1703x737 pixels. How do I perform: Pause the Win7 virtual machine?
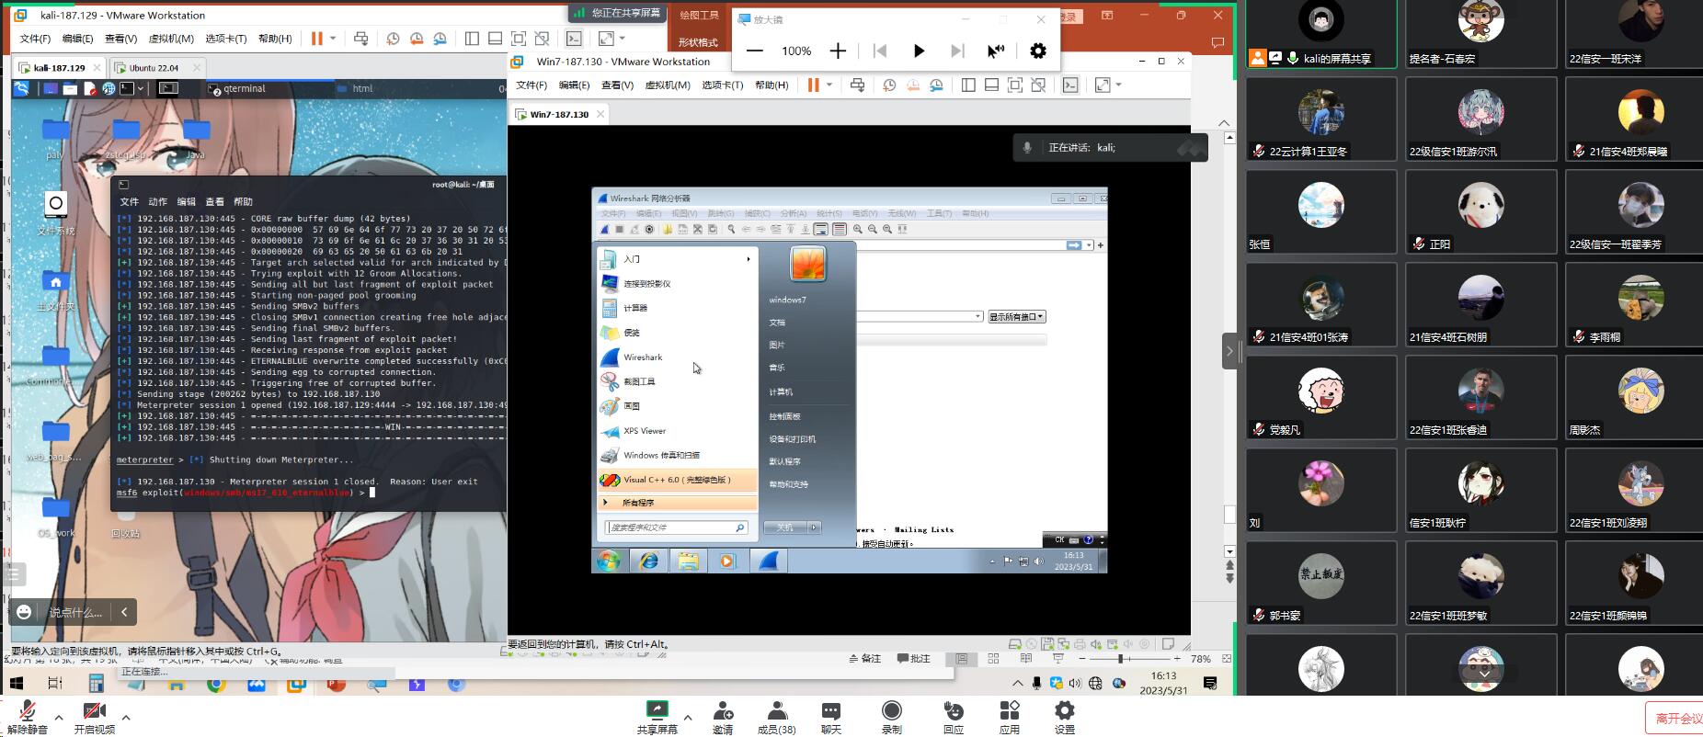click(813, 85)
